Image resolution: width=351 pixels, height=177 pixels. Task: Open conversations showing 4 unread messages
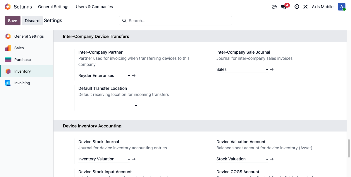tap(283, 7)
